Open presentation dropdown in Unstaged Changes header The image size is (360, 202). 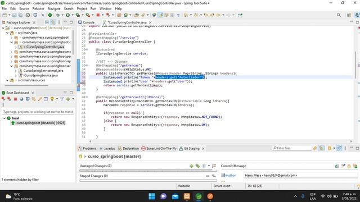pyautogui.click(x=209, y=166)
